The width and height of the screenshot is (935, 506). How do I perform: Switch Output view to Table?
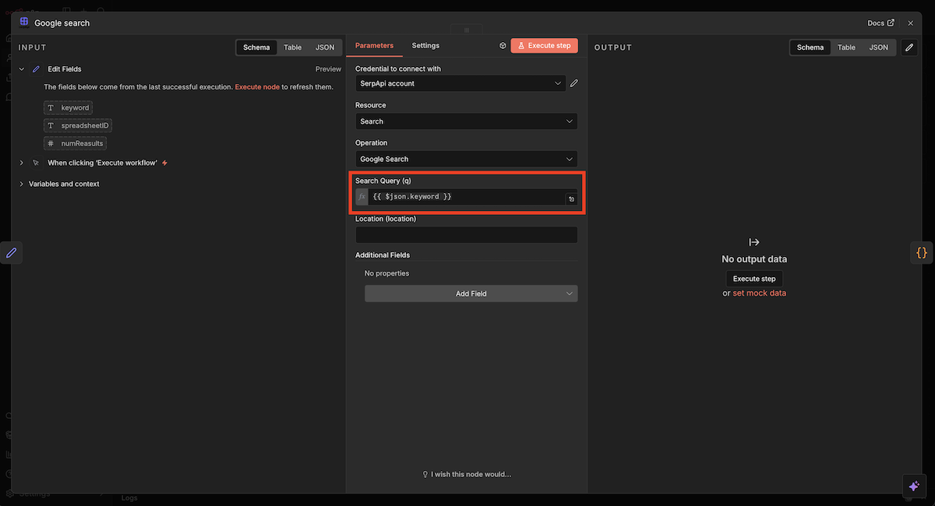tap(846, 47)
